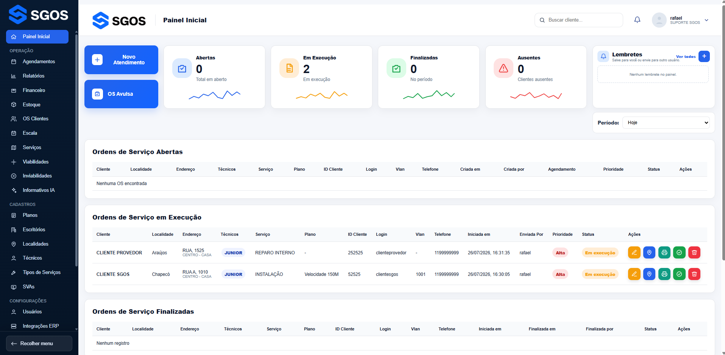Screen dimensions: 725x355
Task: Expand the rafael user menu chevron
Action: (706, 20)
